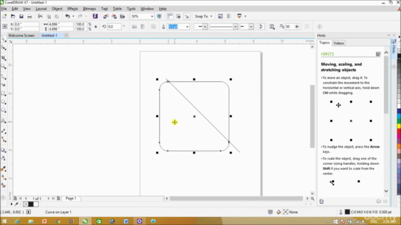Switch to Videos tab in Hints
This screenshot has width=401, height=225.
click(x=338, y=43)
